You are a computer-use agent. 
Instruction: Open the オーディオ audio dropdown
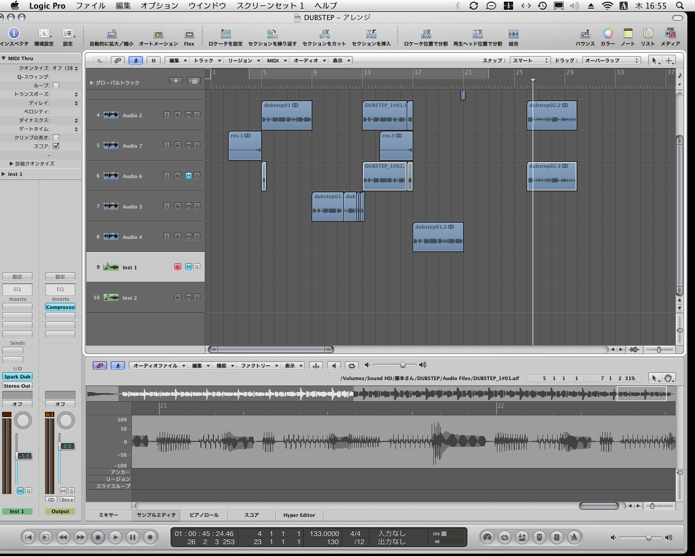309,60
